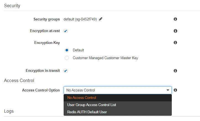Click the Customer Managed Customer Master Key label

pos(105,58)
